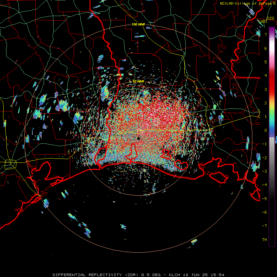277x277 pixels.
Task: Click the 50 NMI range ring label
Action: [138, 82]
